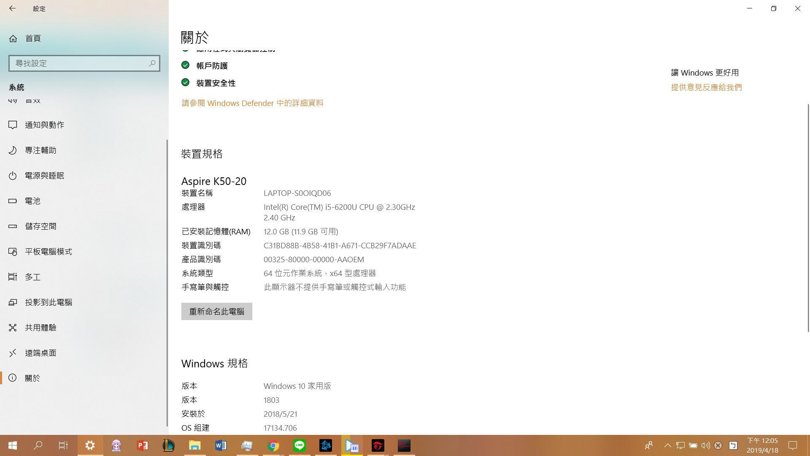Open Garena from taskbar
Viewport: 810px width, 456px height.
point(378,445)
